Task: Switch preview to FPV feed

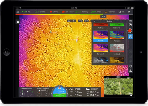Action: pyautogui.click(x=129, y=78)
